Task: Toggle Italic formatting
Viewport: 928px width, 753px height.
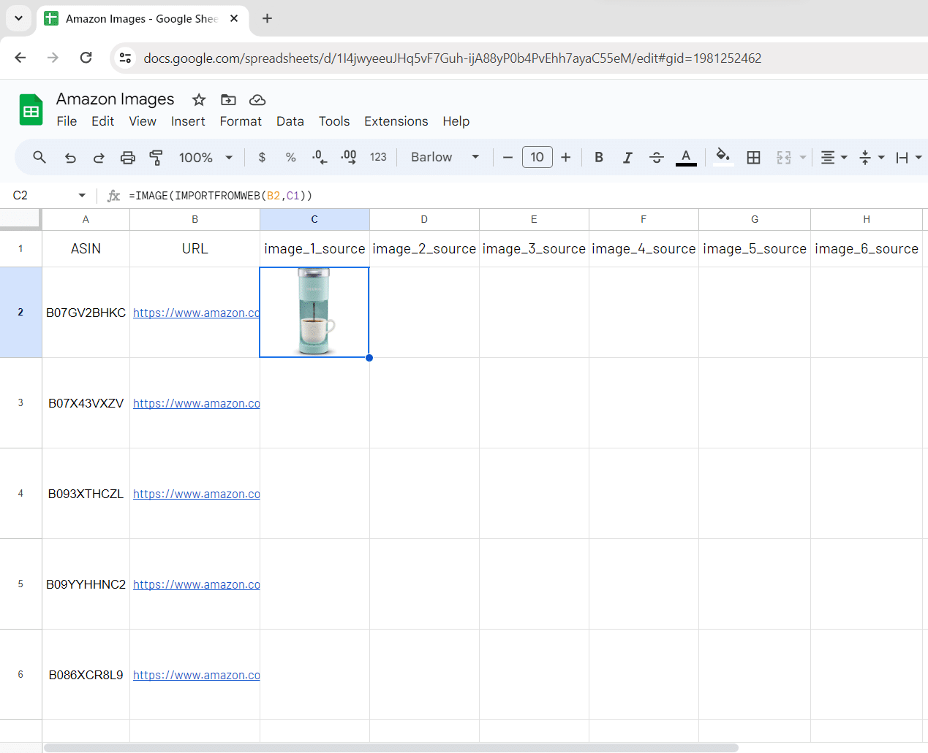Action: [627, 157]
